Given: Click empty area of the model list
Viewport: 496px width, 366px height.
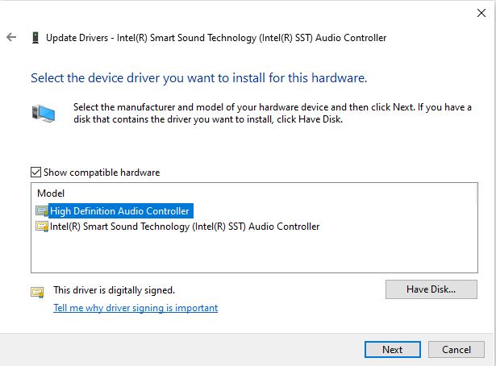Looking at the screenshot, I should (253, 253).
